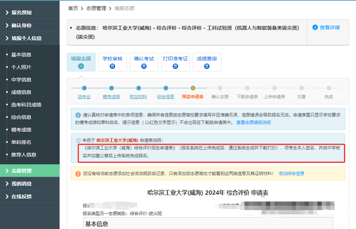Click the hourglass icon under 学校审核
The width and height of the screenshot is (356, 229).
coord(112,66)
